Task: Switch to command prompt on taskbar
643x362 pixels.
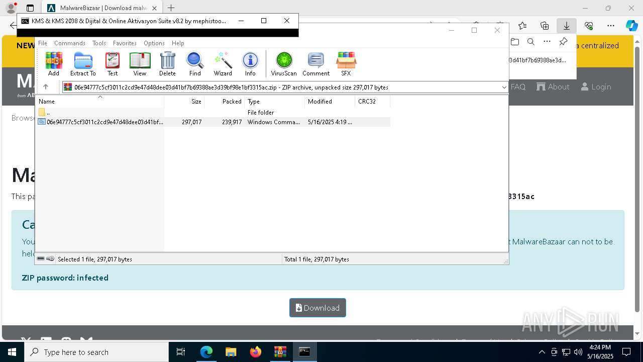Action: 304,352
